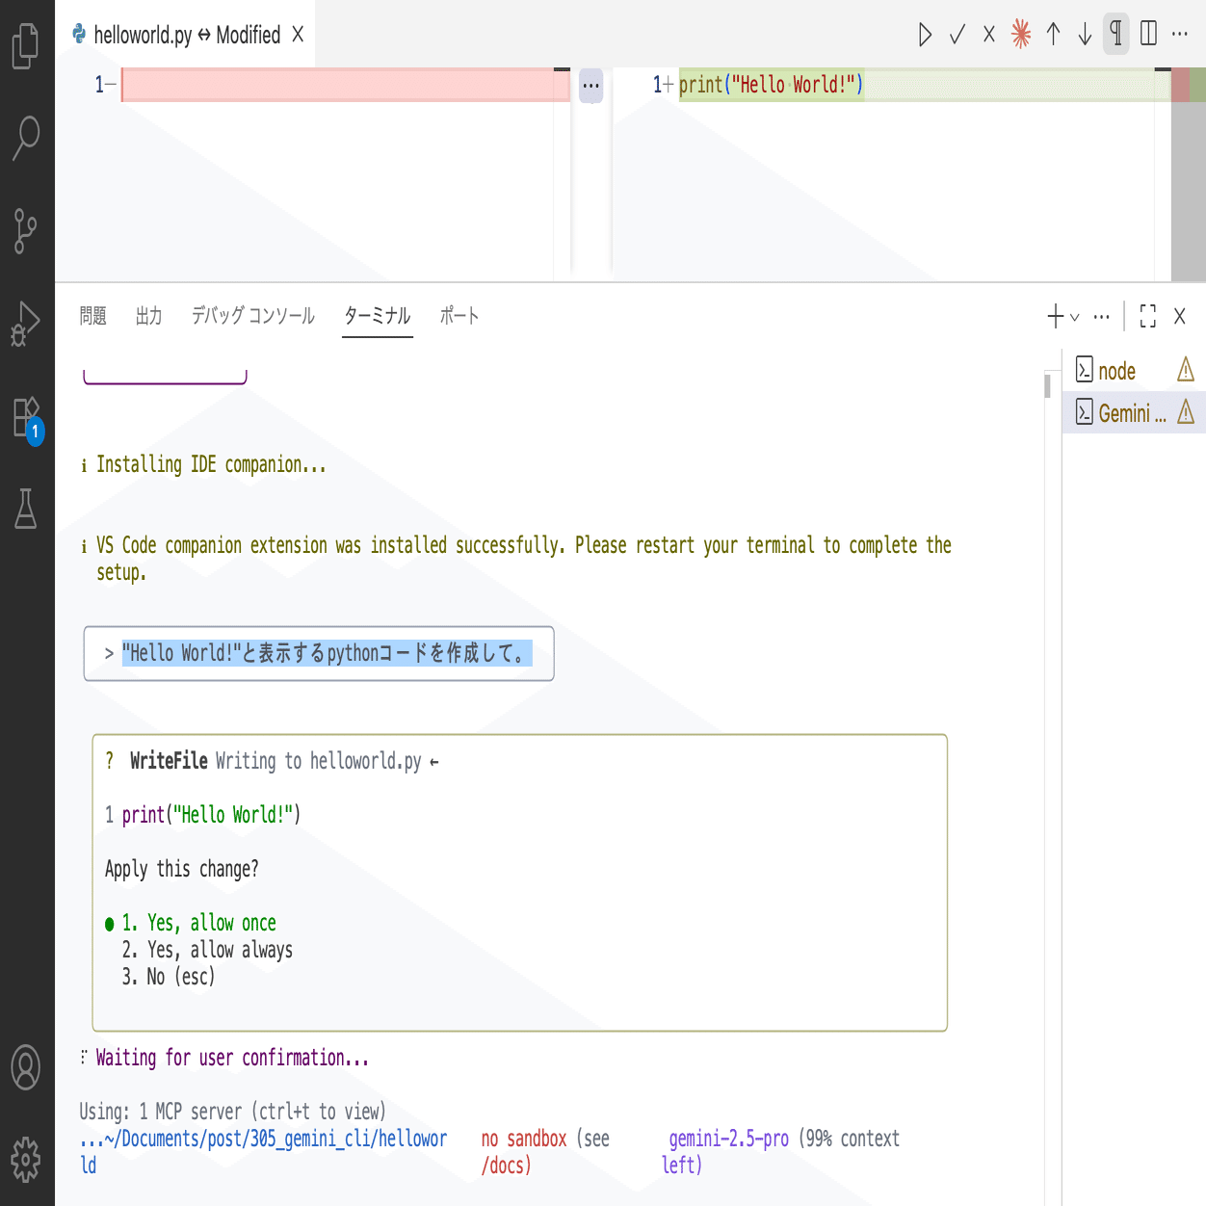Choose '2. Yes, allow always' option

tap(207, 950)
